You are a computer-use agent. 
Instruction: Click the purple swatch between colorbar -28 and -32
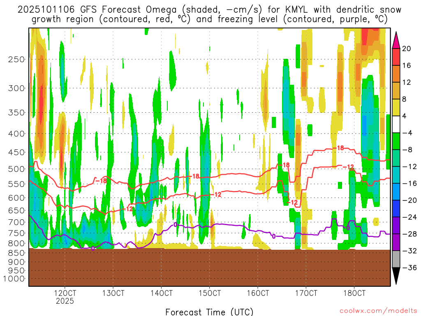tap(396, 242)
